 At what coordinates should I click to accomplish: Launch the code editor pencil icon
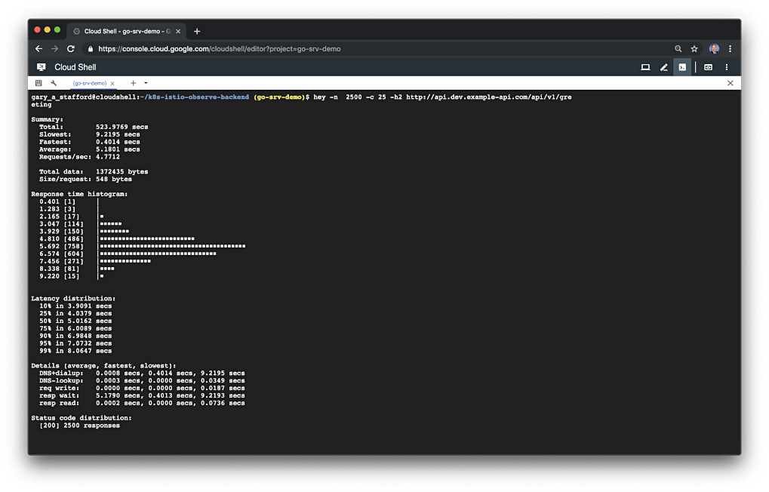click(664, 67)
